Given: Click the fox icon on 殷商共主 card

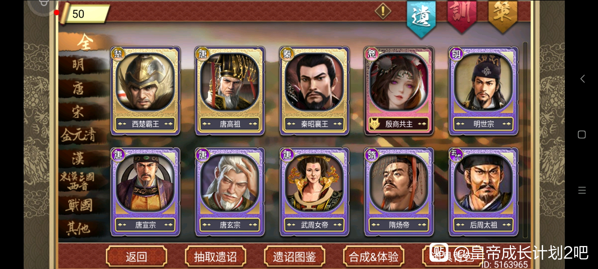Looking at the screenshot, I should pos(374,124).
